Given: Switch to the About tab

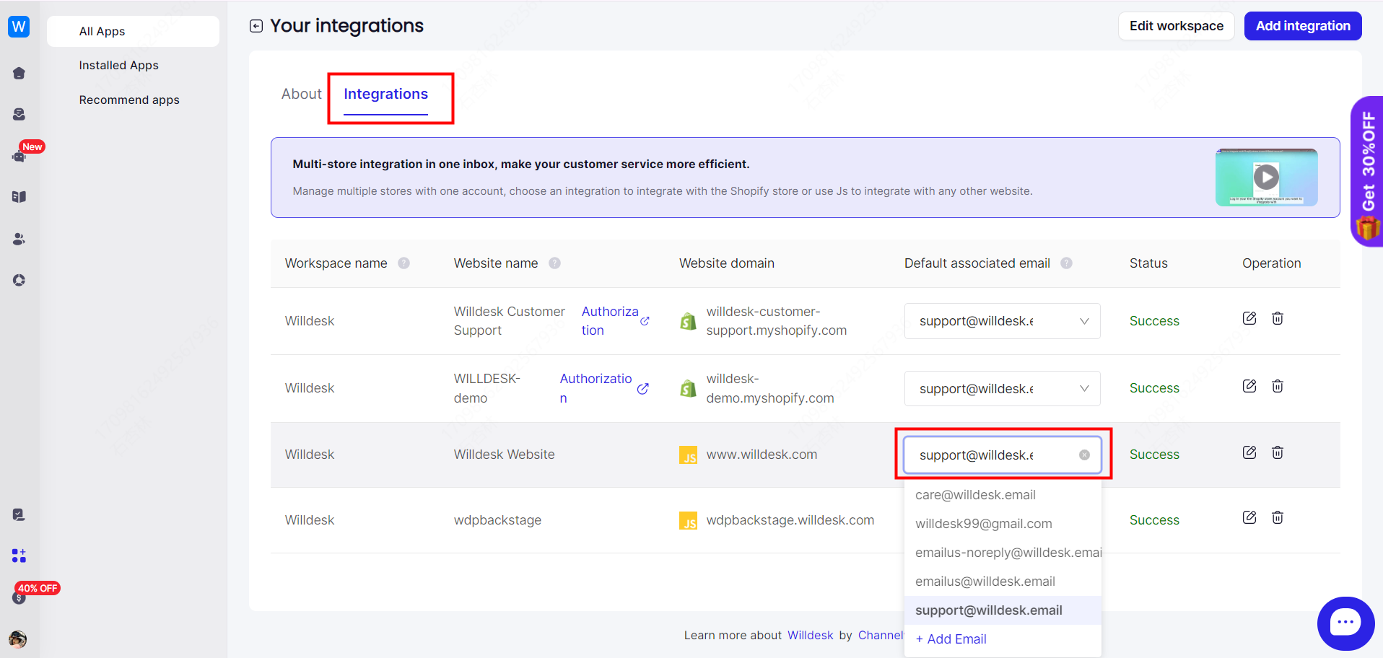Looking at the screenshot, I should [x=301, y=94].
